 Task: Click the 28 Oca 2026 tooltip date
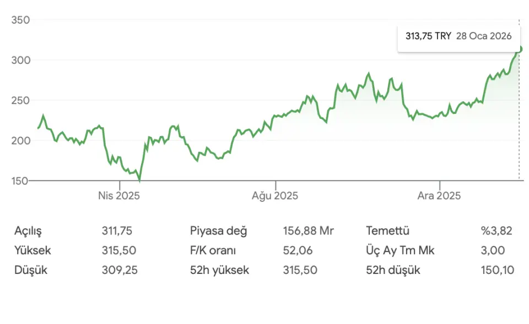(x=484, y=36)
